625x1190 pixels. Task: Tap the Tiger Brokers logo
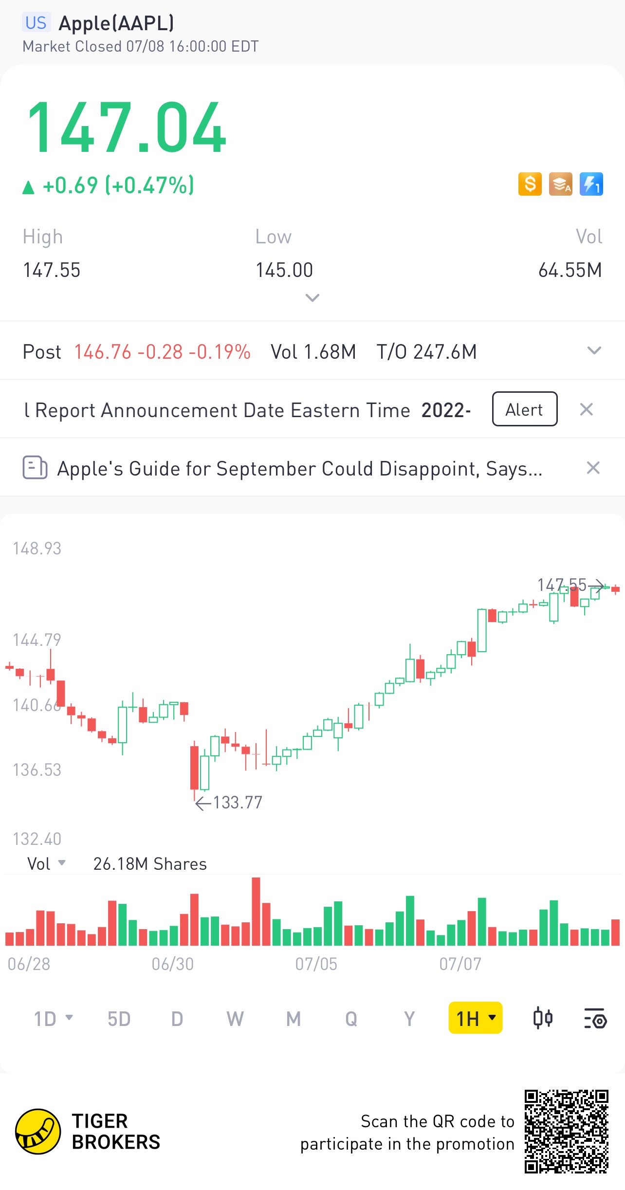click(38, 1131)
